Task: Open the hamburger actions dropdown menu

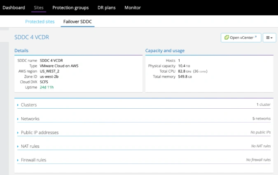Action: click(269, 37)
